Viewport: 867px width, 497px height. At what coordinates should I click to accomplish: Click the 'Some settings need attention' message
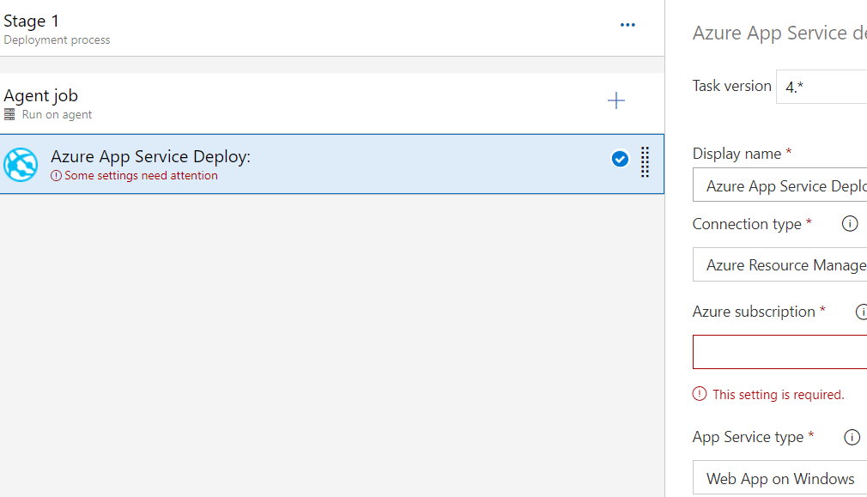click(x=141, y=176)
